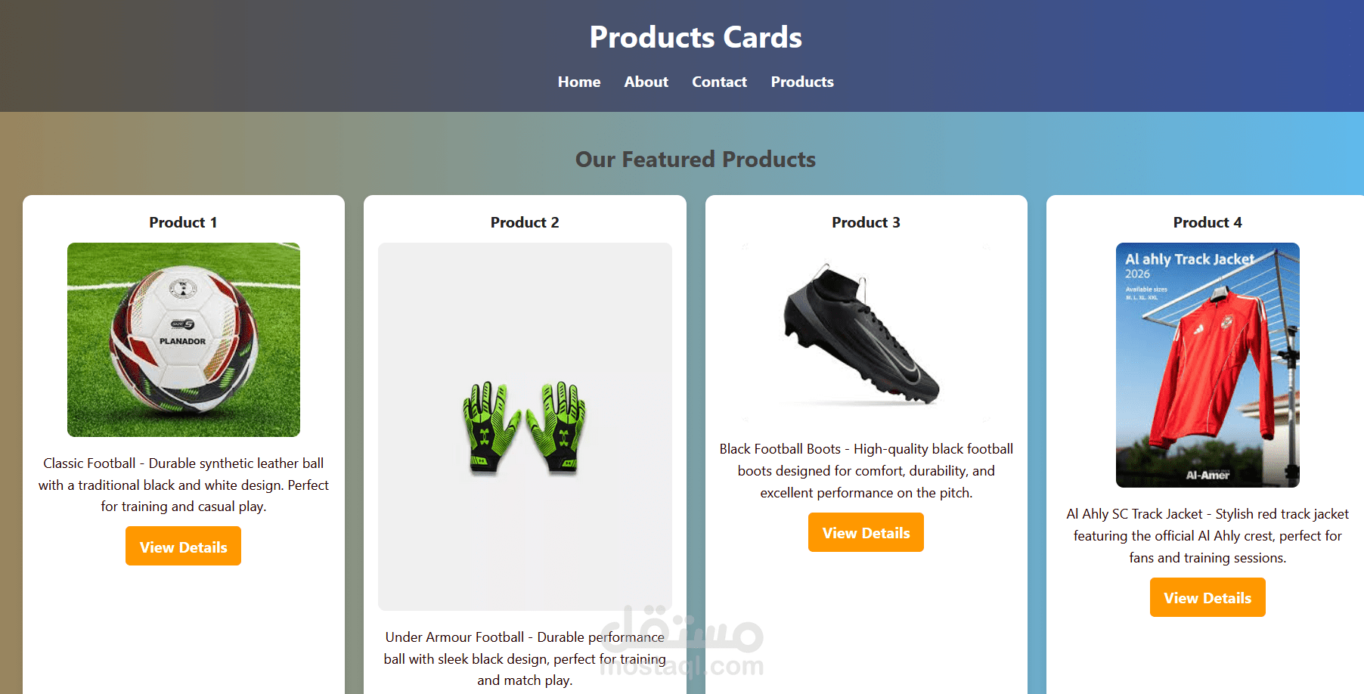Image resolution: width=1364 pixels, height=694 pixels.
Task: Select the Product 3 card title
Action: coord(866,222)
